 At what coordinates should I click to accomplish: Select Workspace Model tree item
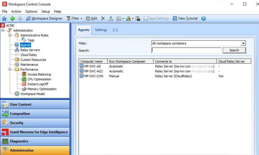tap(32, 94)
